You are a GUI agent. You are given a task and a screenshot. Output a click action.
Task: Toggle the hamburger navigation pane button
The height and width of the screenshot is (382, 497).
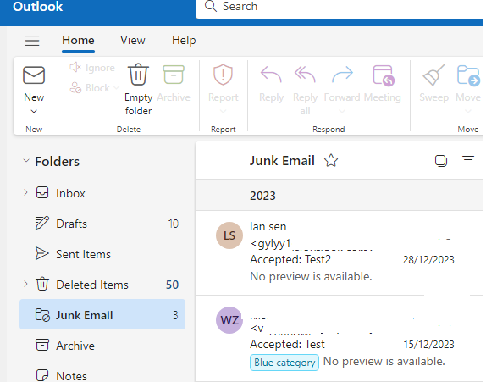(x=32, y=41)
